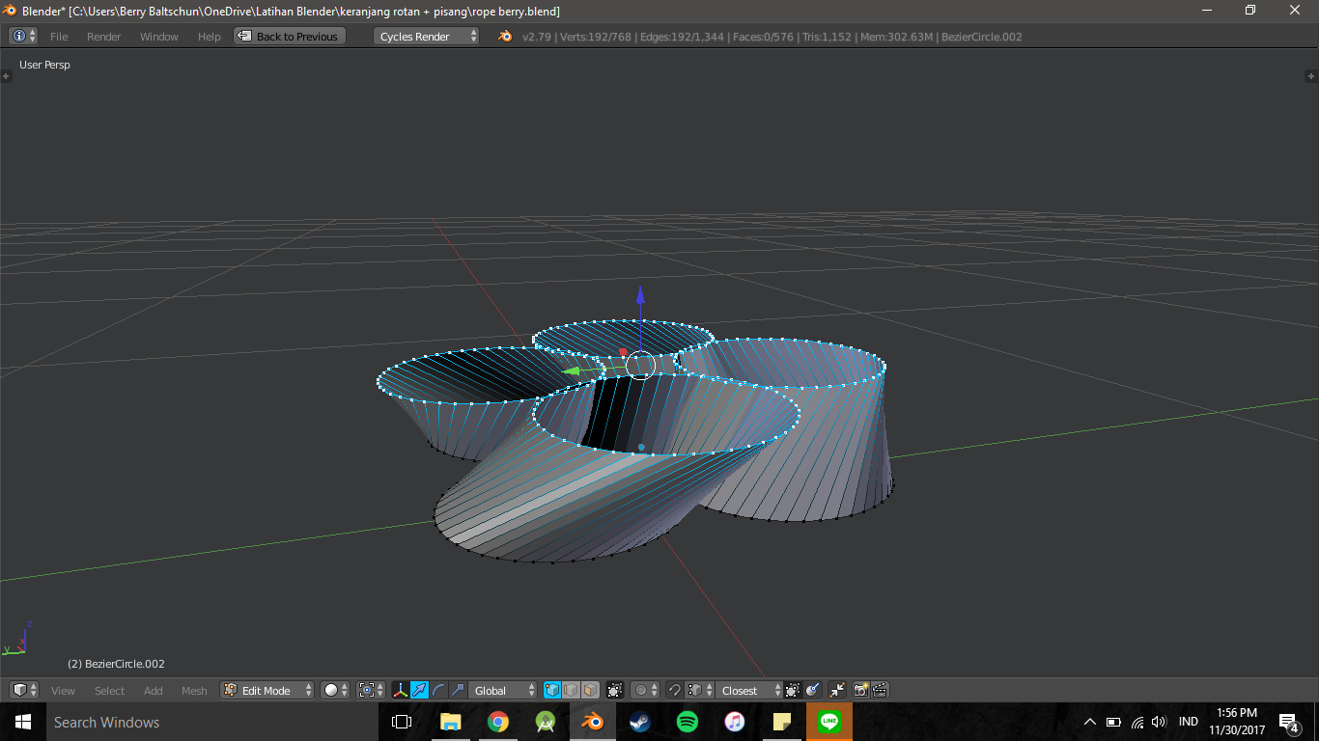This screenshot has height=741, width=1319.
Task: Click the blue Z axis manipulator arrow
Action: [x=640, y=295]
